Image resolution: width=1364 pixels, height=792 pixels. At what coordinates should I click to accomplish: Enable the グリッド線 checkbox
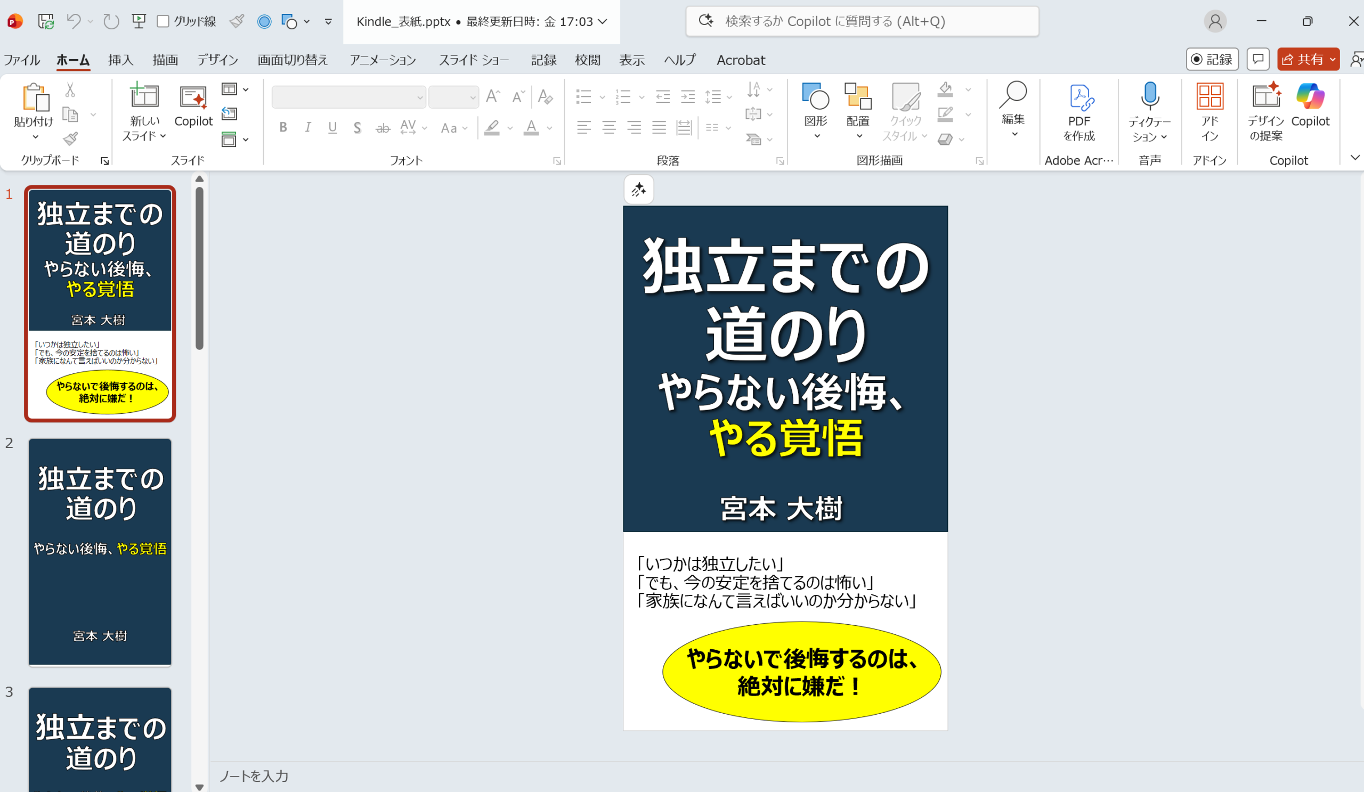pyautogui.click(x=163, y=21)
